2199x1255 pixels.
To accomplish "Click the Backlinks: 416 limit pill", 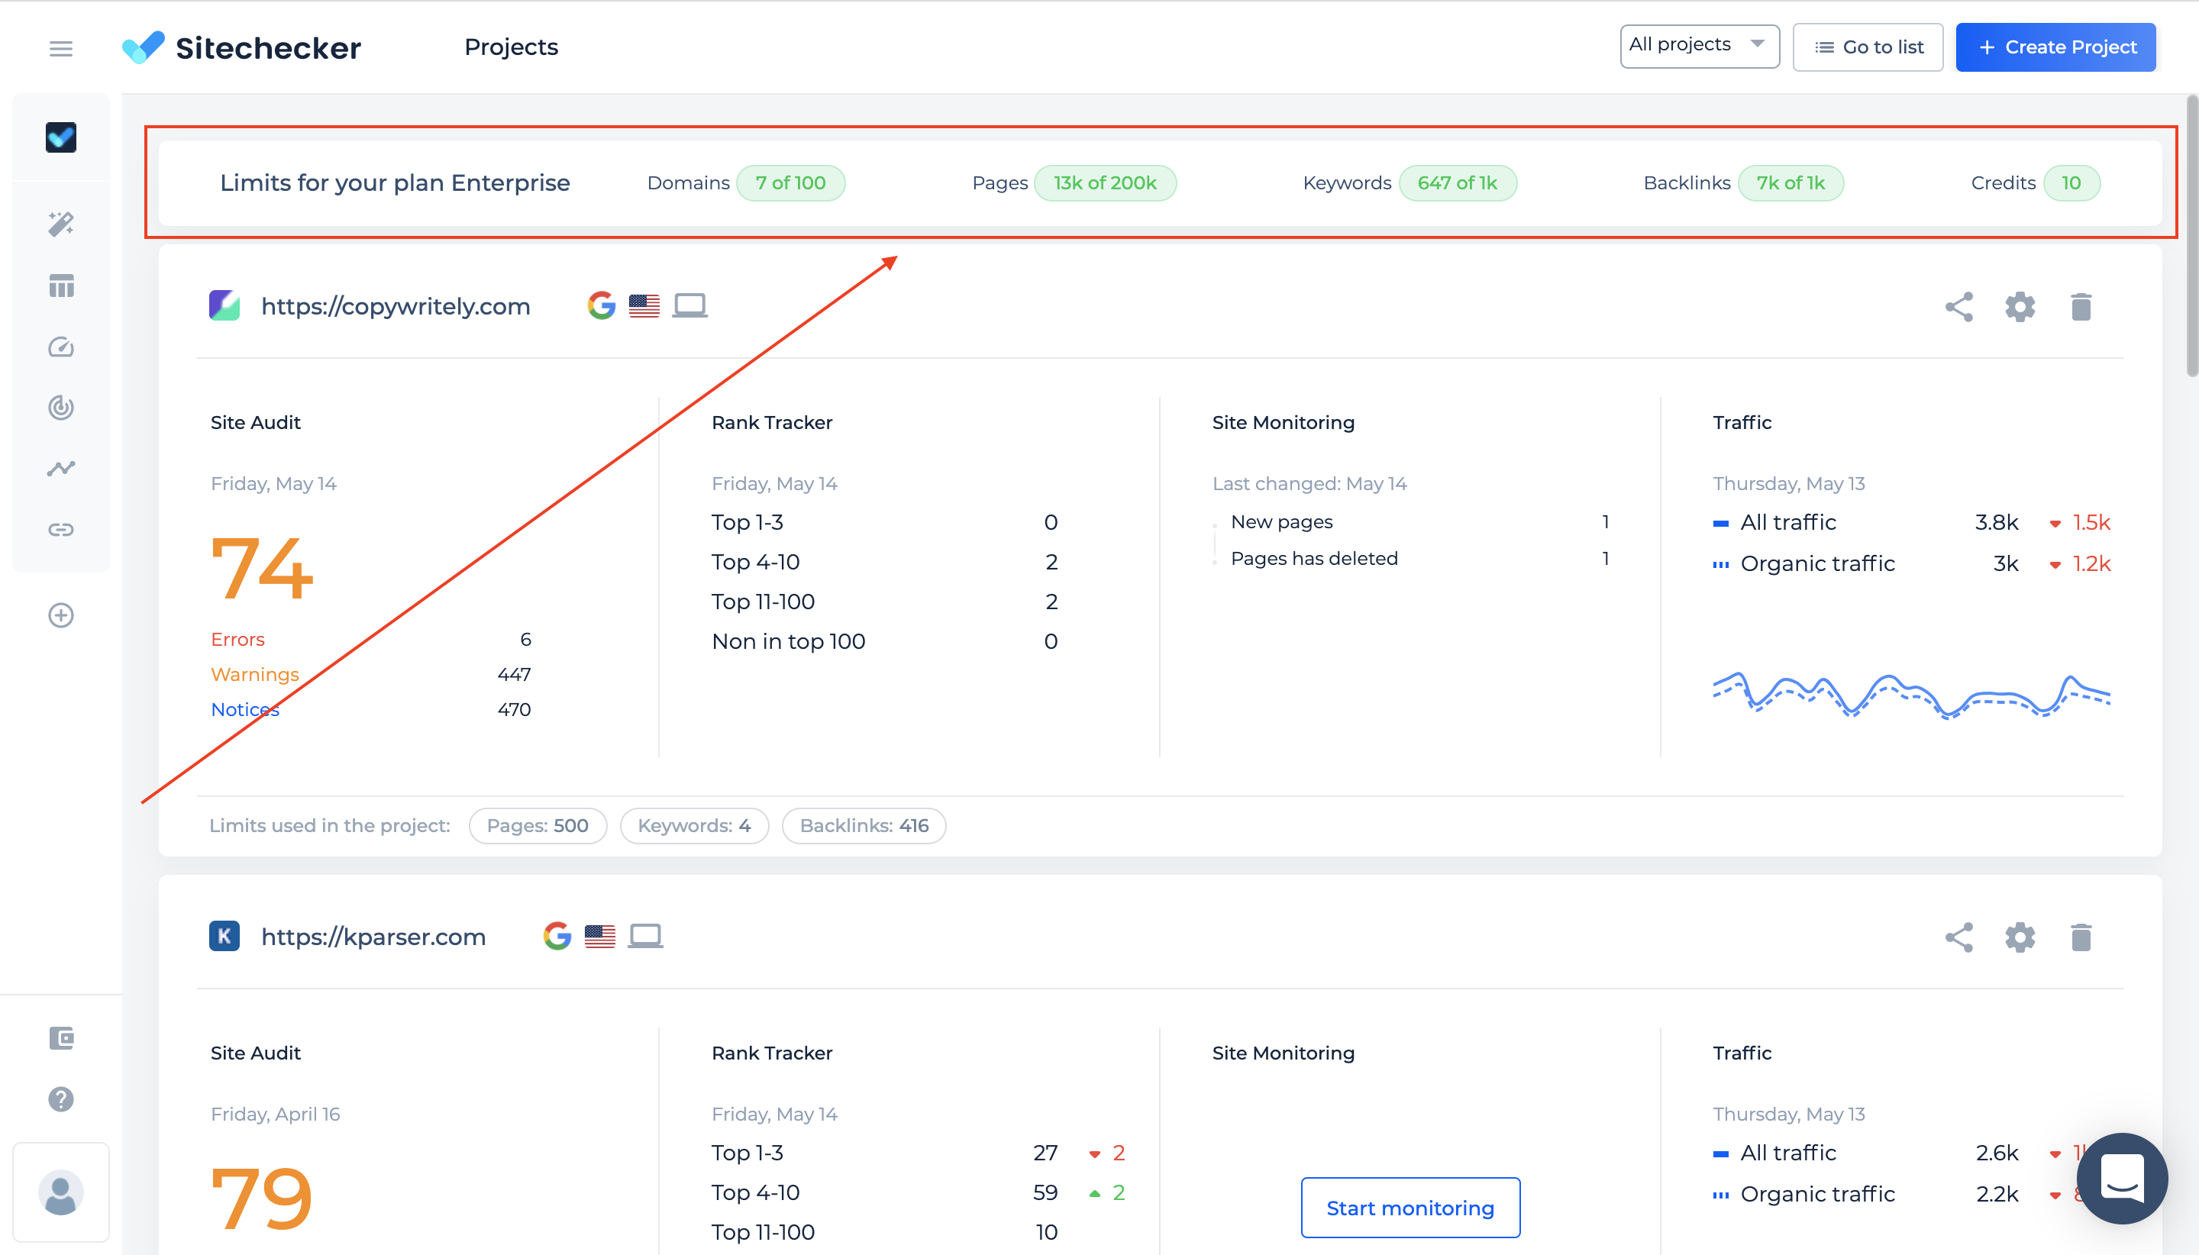I will coord(864,826).
